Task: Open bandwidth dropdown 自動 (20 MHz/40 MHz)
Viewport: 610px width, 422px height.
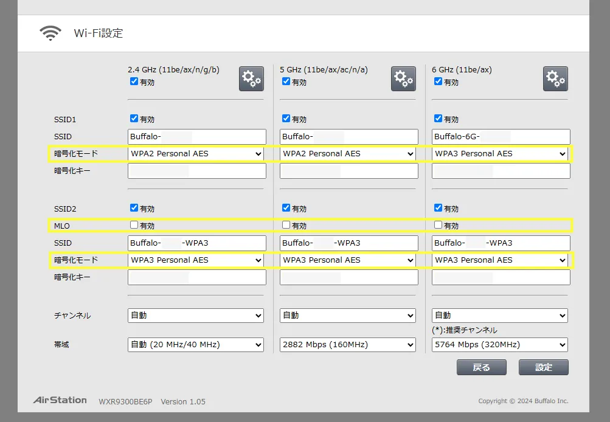Action: 196,345
